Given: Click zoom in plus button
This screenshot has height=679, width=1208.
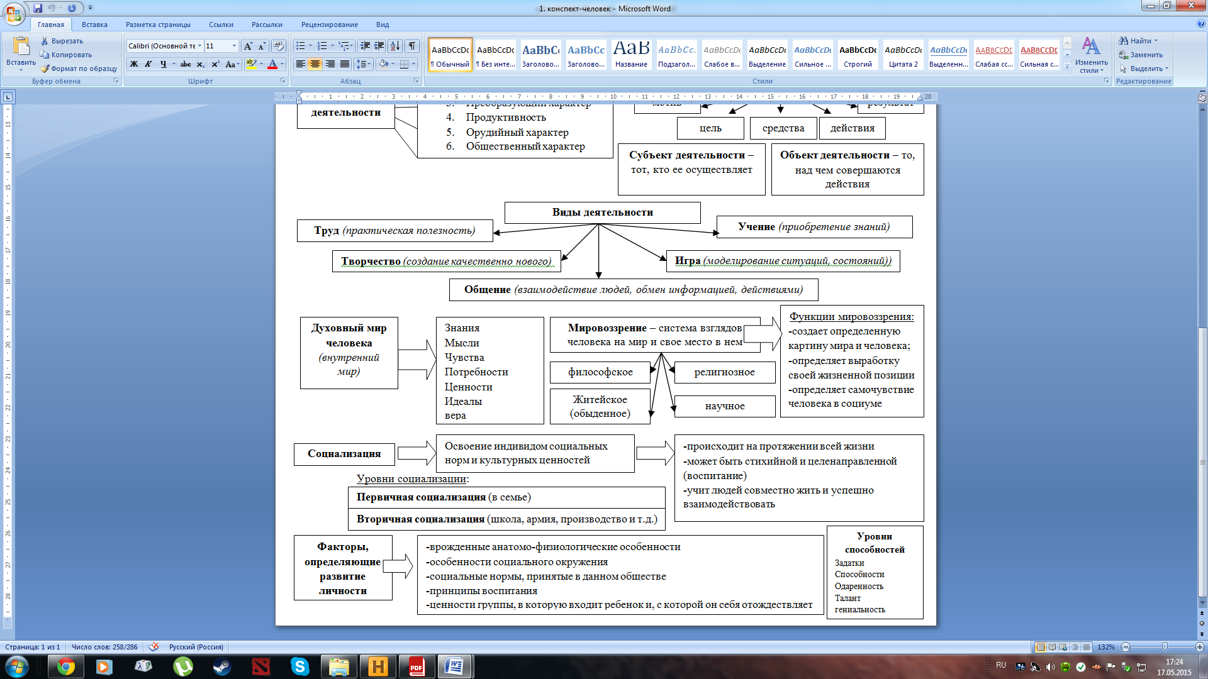Looking at the screenshot, I should tap(1200, 647).
